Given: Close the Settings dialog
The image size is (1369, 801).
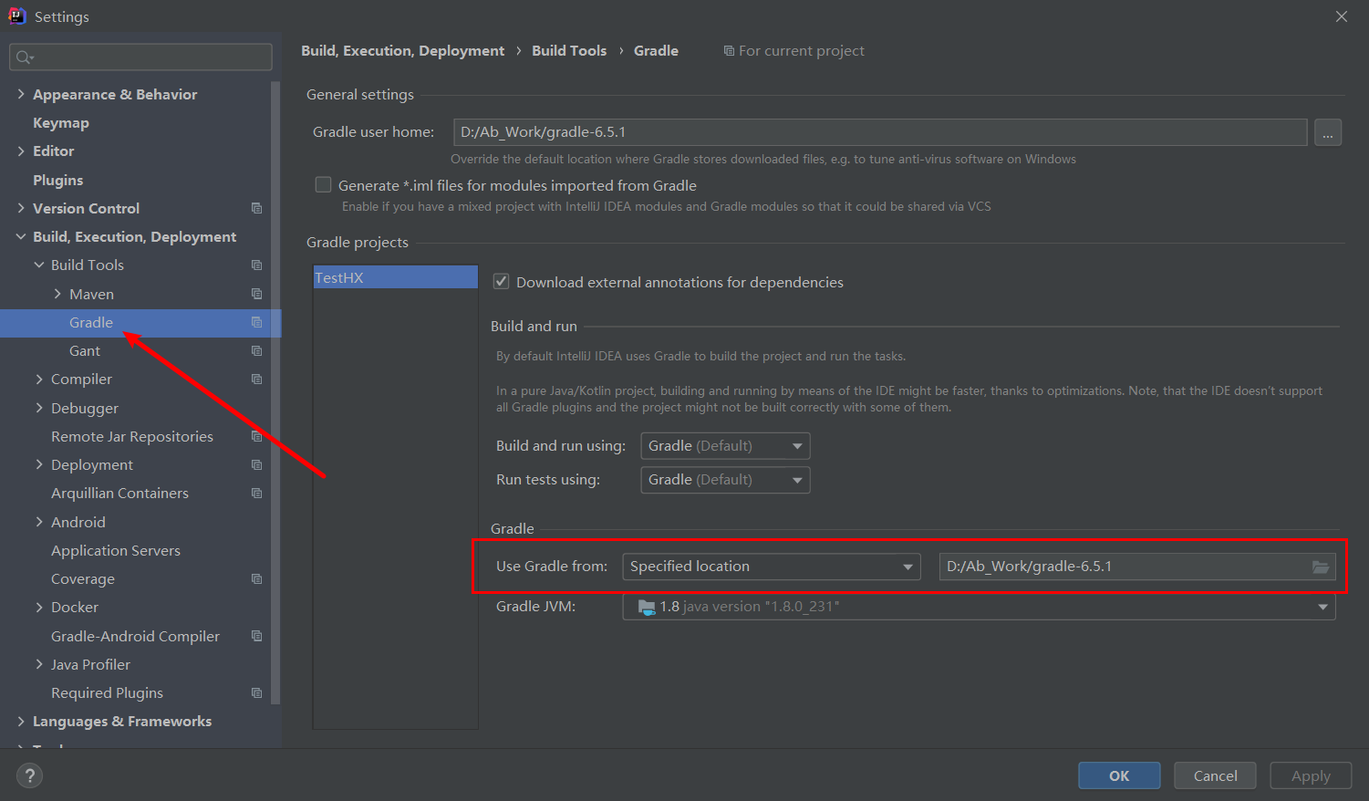Looking at the screenshot, I should (x=1341, y=16).
